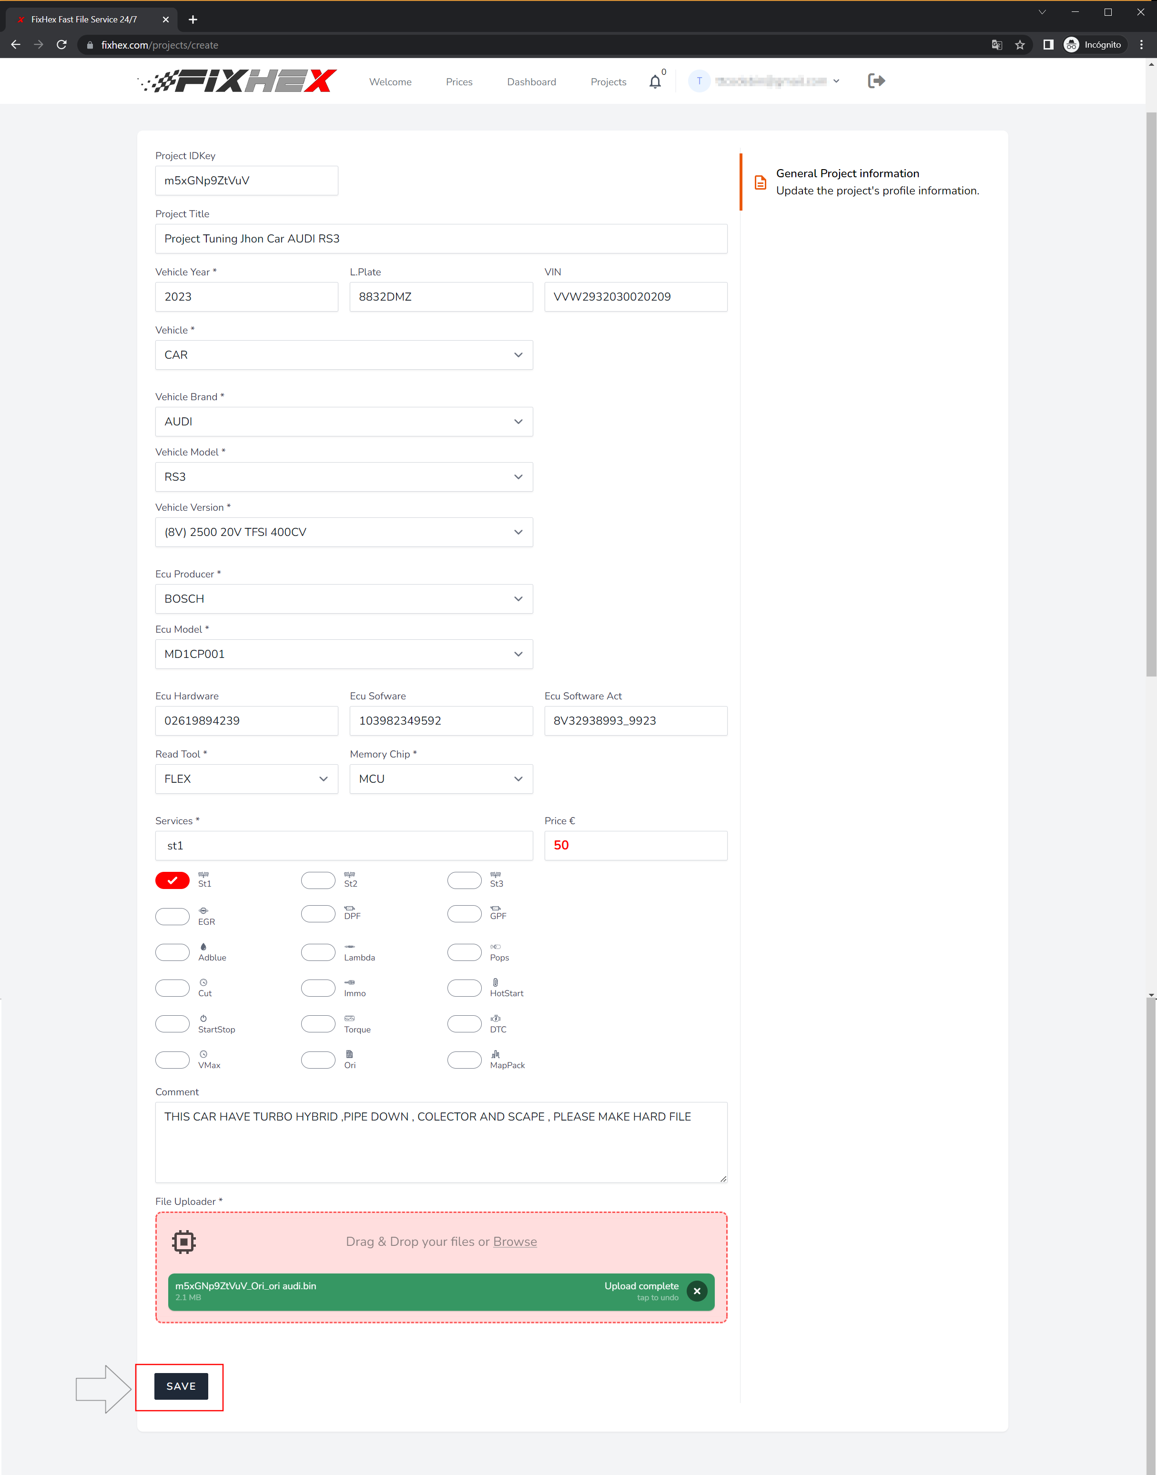Click the site lock icon
Image resolution: width=1157 pixels, height=1475 pixels.
pyautogui.click(x=90, y=45)
